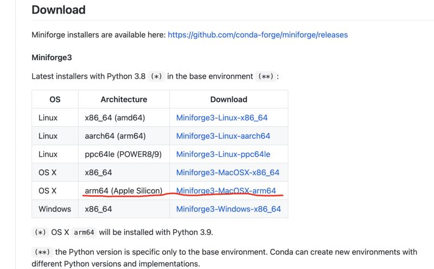Viewport: 434px width, 269px height.
Task: Click the (*) marker after Python 3.8
Action: [x=156, y=76]
